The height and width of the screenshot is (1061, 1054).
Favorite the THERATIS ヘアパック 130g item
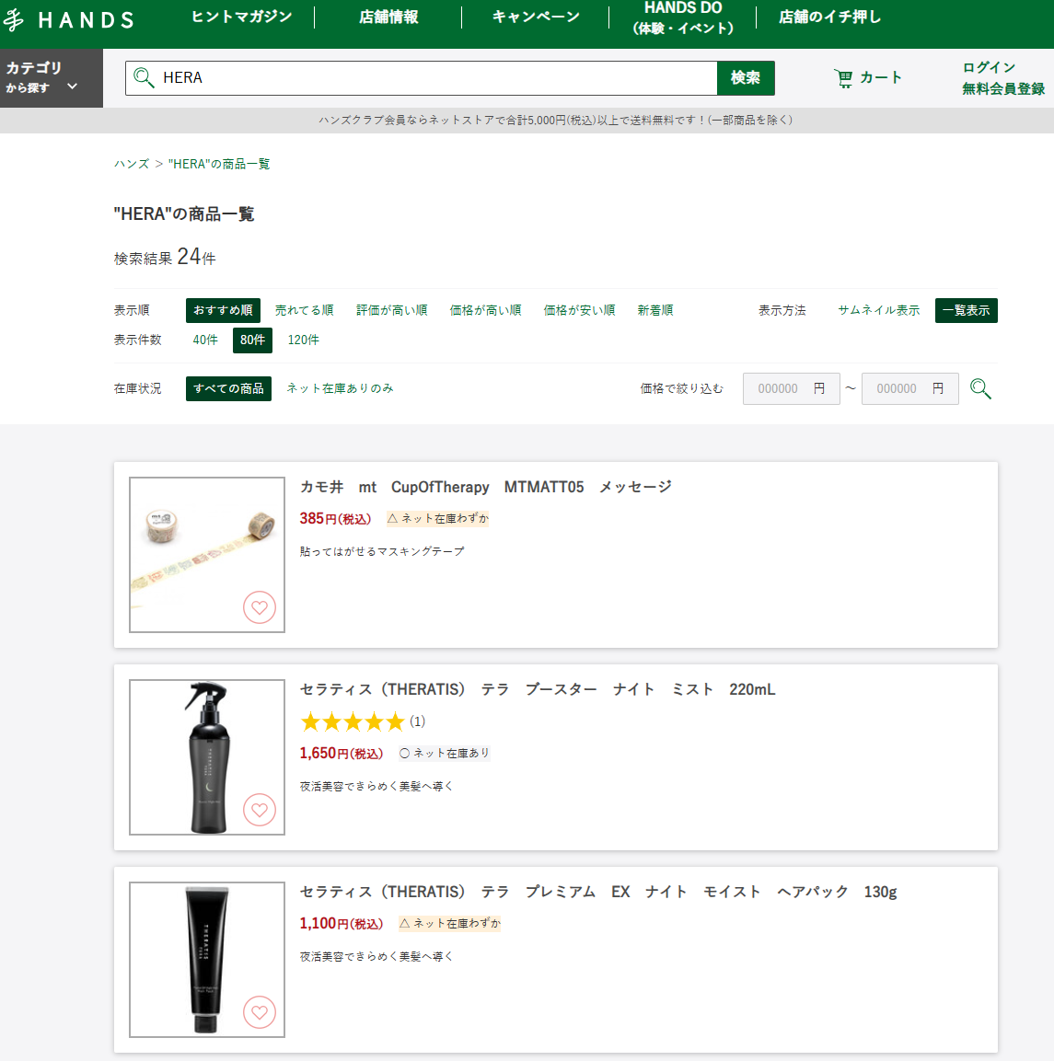point(260,1012)
